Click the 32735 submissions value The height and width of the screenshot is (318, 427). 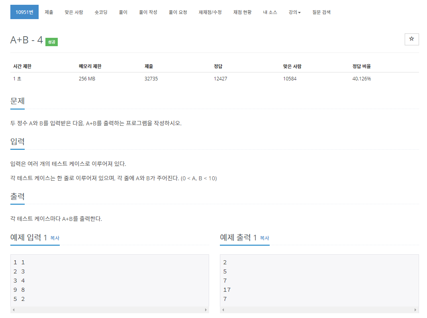click(x=151, y=79)
